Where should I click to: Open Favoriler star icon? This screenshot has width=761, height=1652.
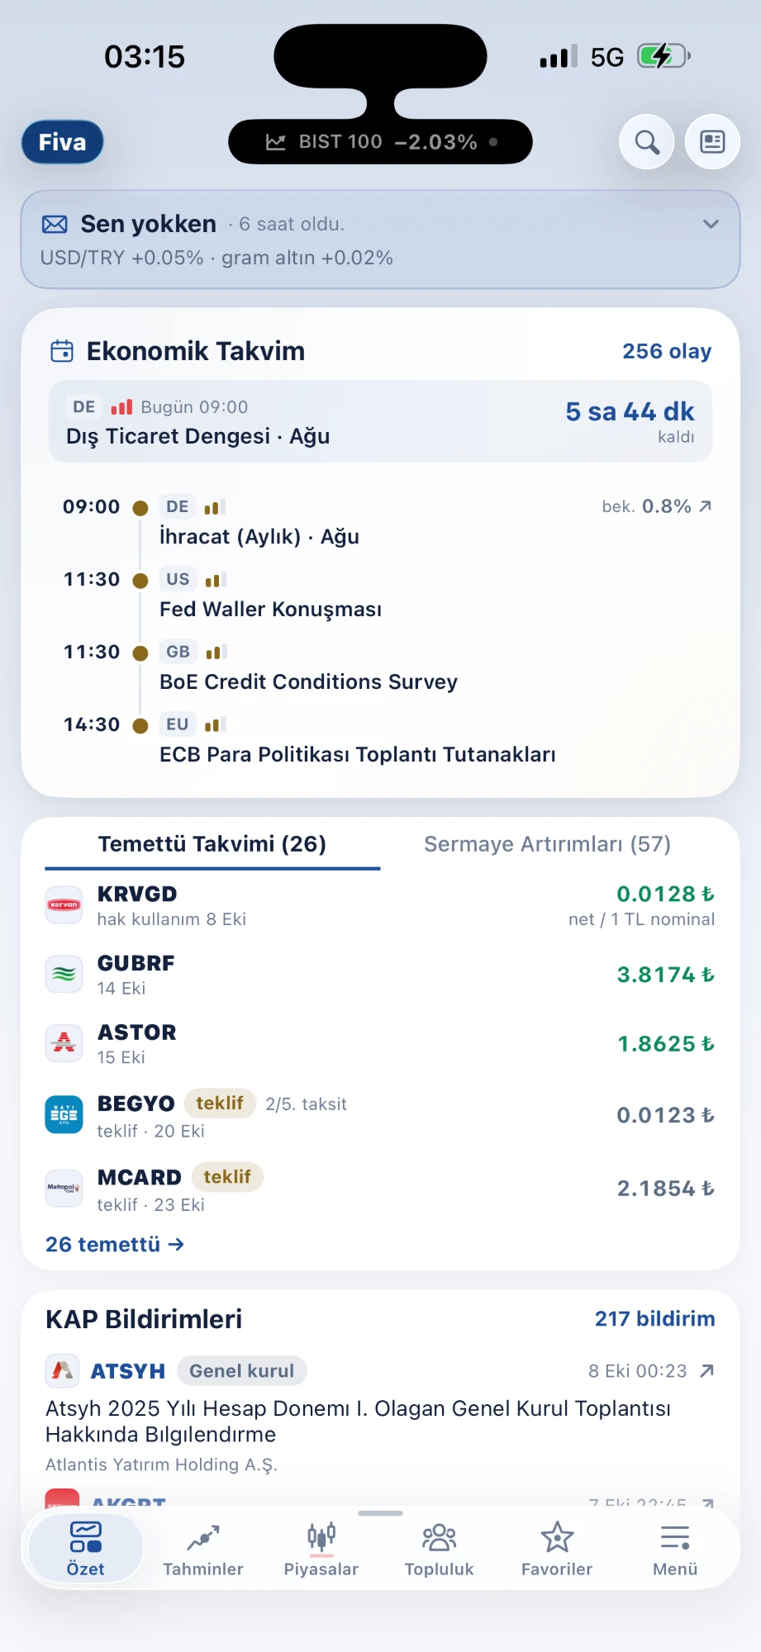(557, 1537)
